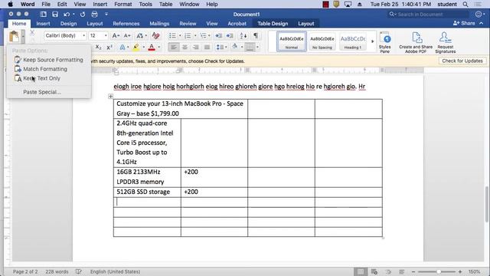Choose Keep Source Formatting paste option
This screenshot has height=276, width=490.
[49, 60]
